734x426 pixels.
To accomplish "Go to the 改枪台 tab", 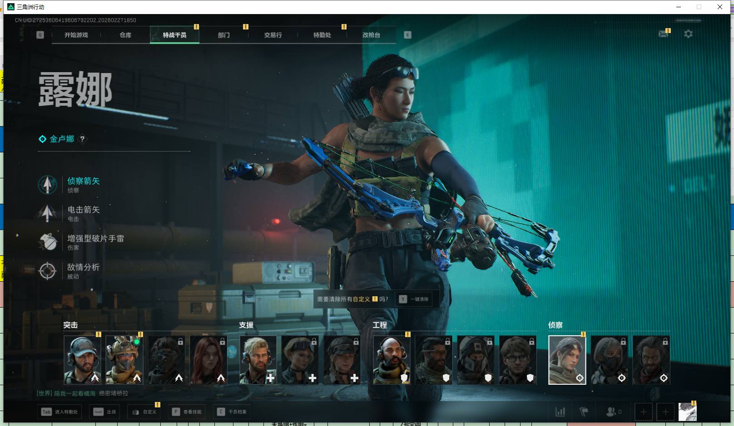I will pos(371,35).
